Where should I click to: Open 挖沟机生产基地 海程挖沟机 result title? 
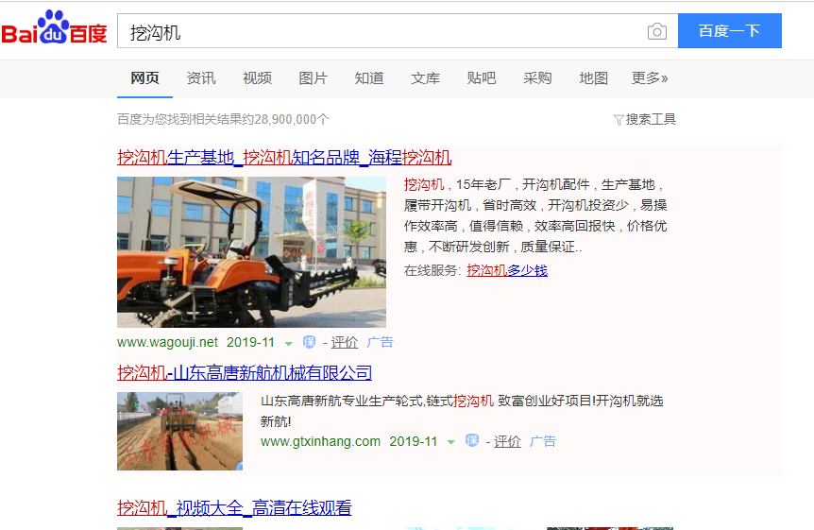[284, 157]
